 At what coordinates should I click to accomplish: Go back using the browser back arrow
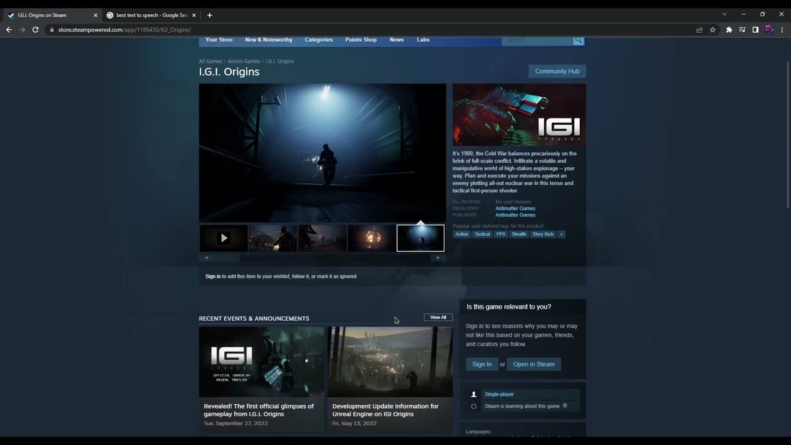click(9, 30)
